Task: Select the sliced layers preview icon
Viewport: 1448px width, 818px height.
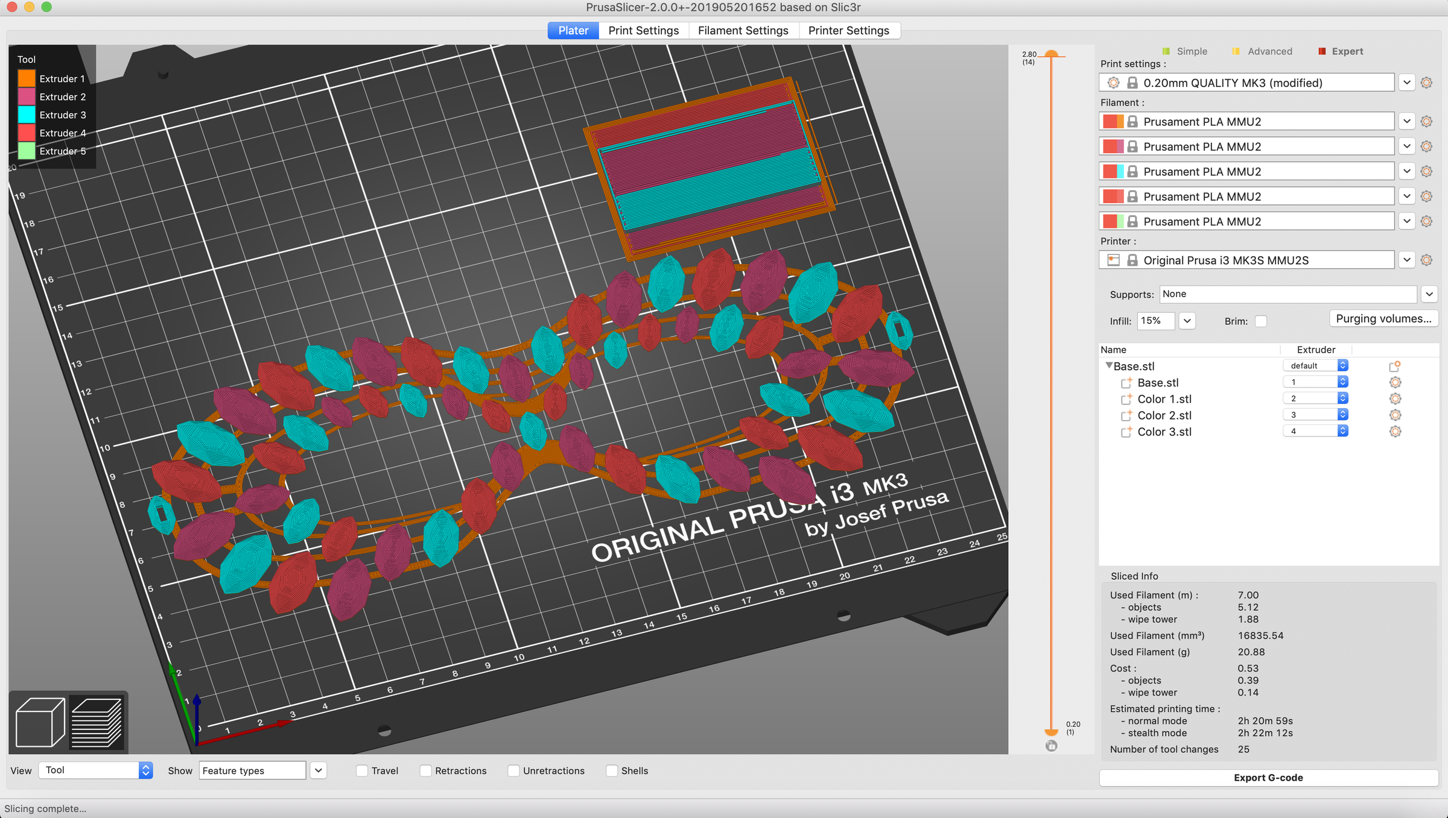Action: (x=97, y=722)
